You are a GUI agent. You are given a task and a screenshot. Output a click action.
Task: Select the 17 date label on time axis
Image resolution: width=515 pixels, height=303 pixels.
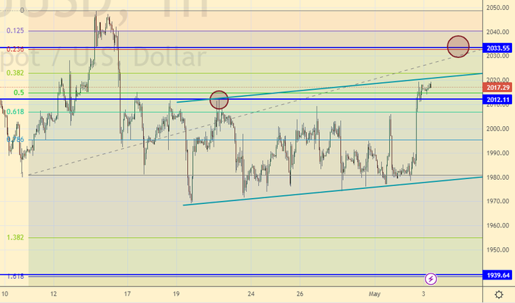[128, 294]
